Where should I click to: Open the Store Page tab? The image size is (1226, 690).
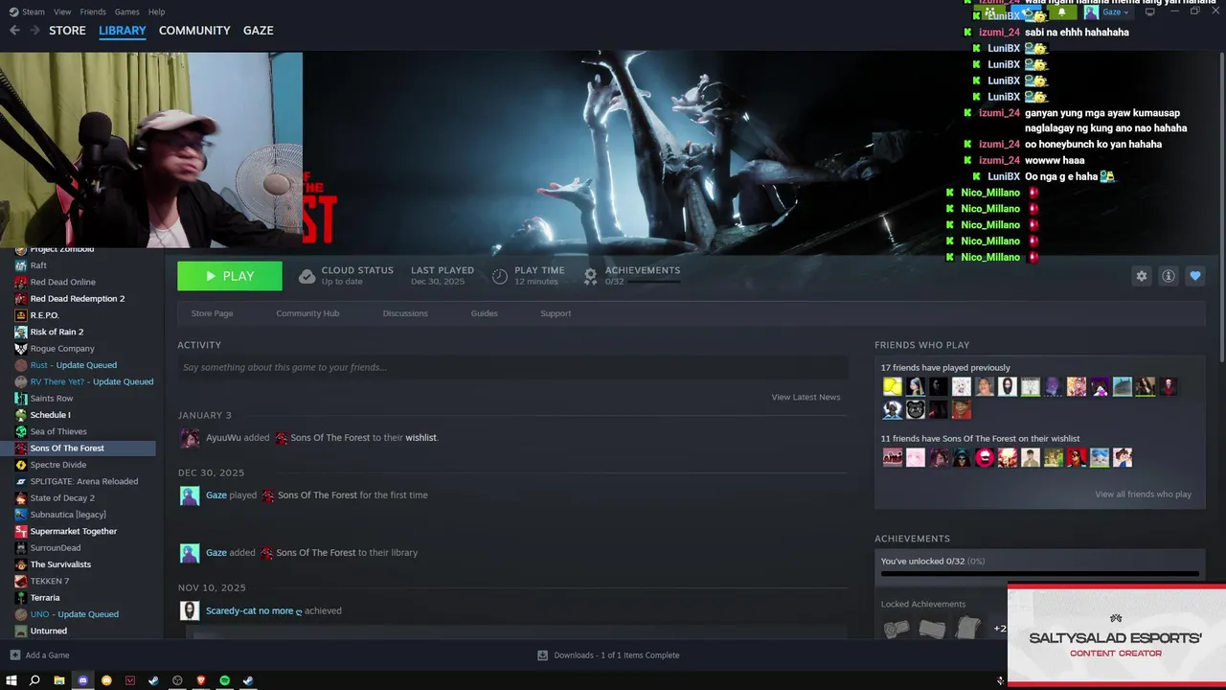click(x=212, y=313)
